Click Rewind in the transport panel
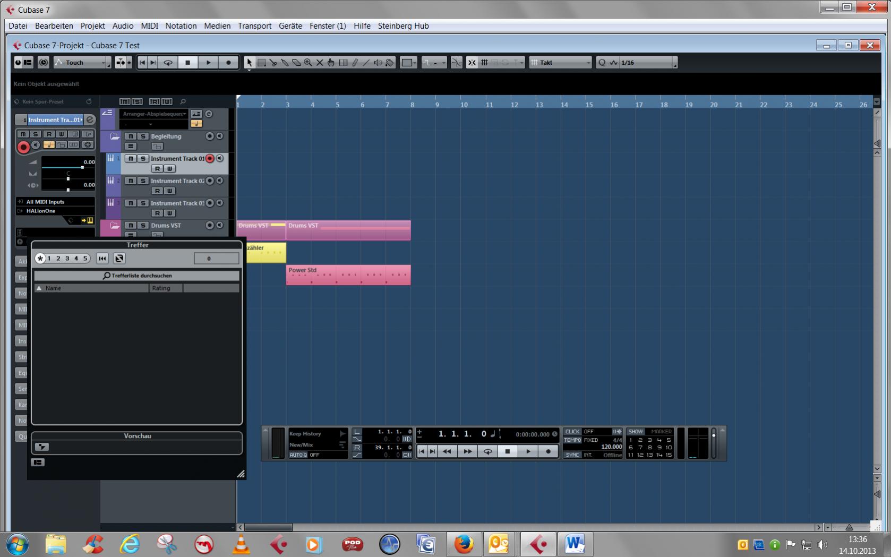Viewport: 891px width, 557px height. tap(447, 451)
